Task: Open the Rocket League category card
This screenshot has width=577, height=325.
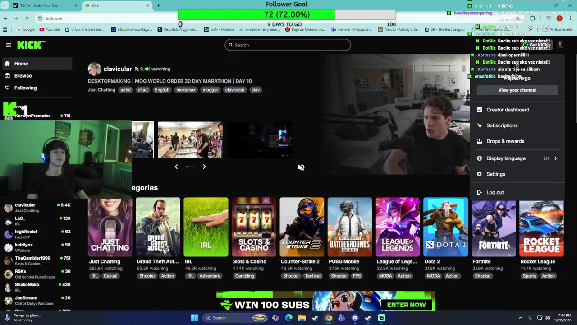Action: pos(541,227)
